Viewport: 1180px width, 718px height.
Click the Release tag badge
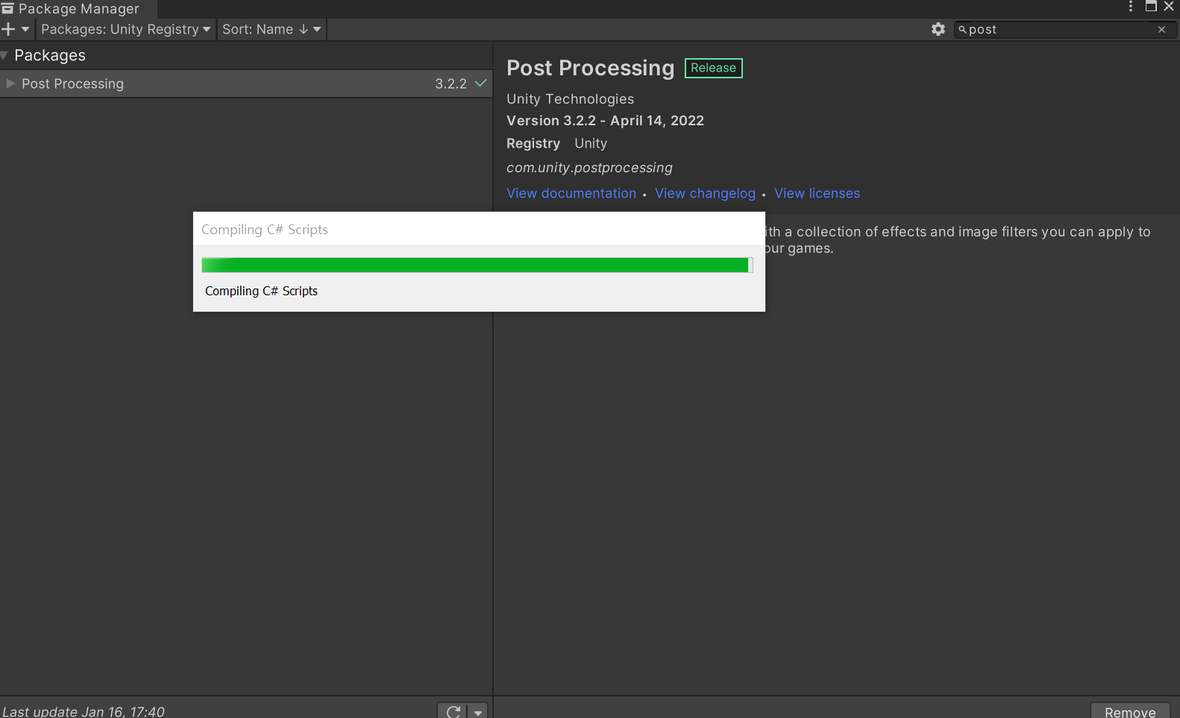coord(713,68)
